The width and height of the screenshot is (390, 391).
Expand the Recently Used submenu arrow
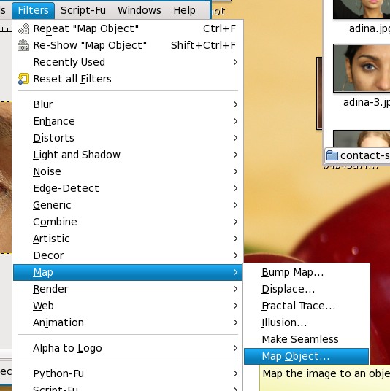pyautogui.click(x=235, y=62)
